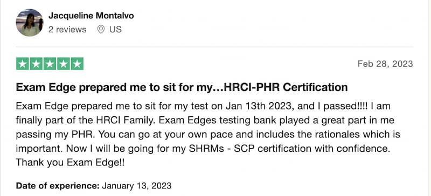The width and height of the screenshot is (431, 196).
Task: Click the fourth green rating star
Action: point(63,64)
